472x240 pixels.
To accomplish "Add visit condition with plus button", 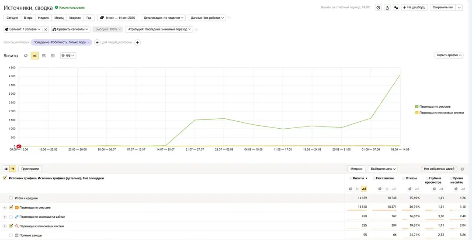I will coord(97,42).
